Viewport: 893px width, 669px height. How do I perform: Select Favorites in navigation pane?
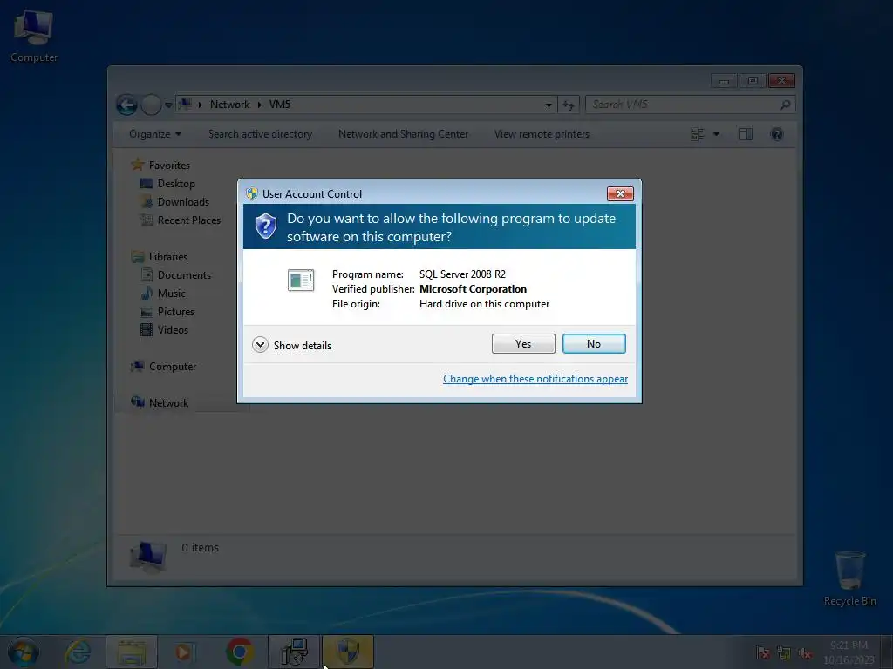click(169, 165)
